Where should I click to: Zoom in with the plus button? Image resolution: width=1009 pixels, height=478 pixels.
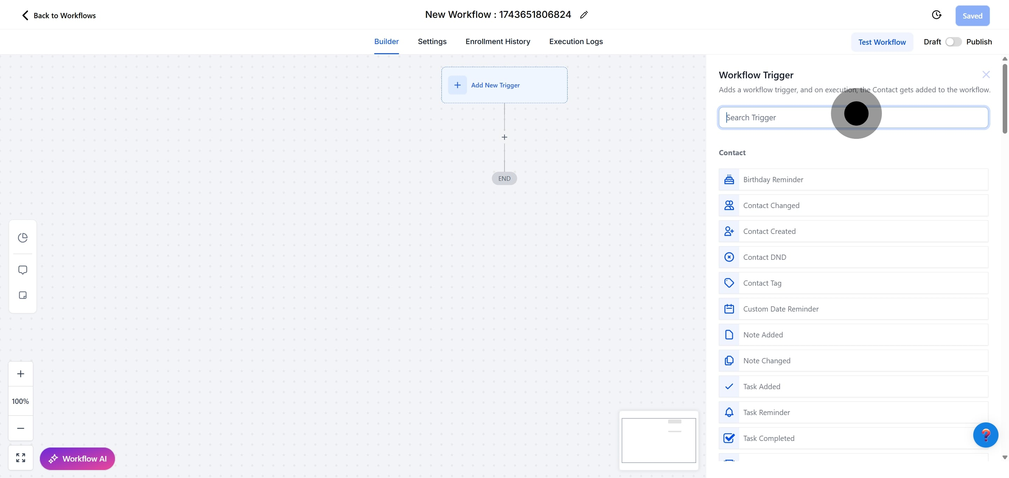coord(21,374)
